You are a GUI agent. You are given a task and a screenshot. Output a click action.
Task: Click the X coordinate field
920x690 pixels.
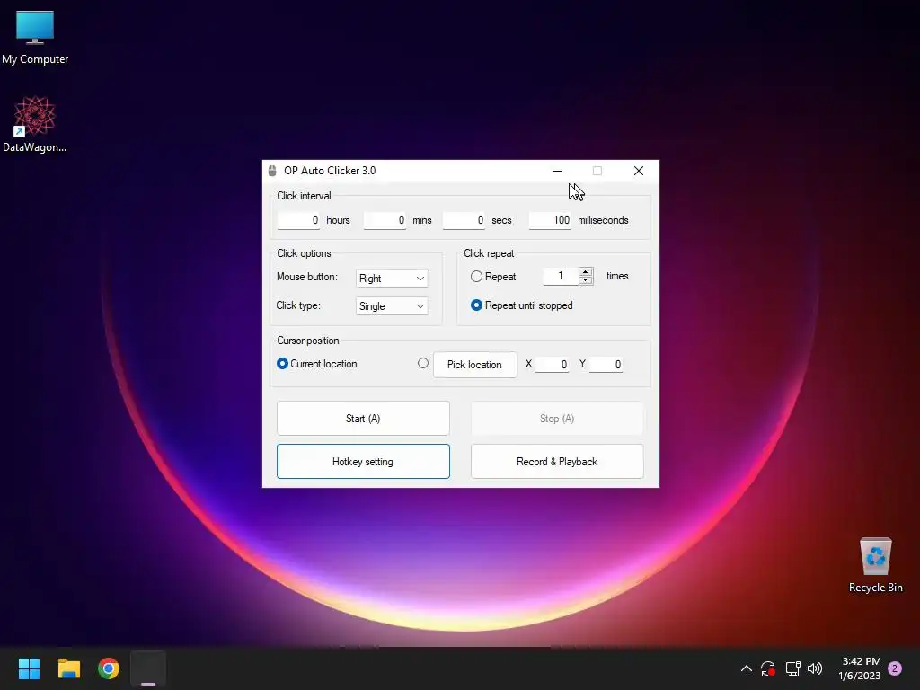553,365
